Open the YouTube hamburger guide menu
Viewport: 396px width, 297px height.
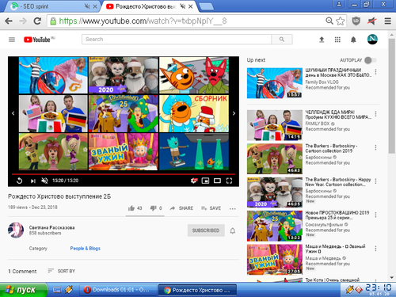point(12,40)
